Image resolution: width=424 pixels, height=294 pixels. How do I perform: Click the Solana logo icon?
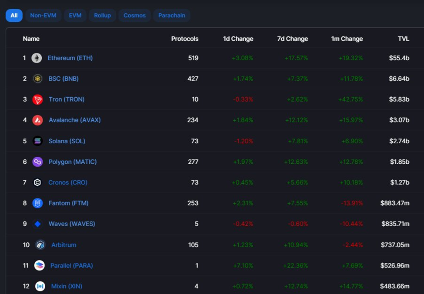pyautogui.click(x=37, y=141)
